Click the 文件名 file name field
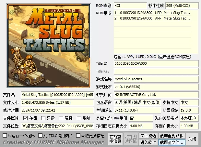Viewport: 201px width, 147px height. click(x=57, y=95)
